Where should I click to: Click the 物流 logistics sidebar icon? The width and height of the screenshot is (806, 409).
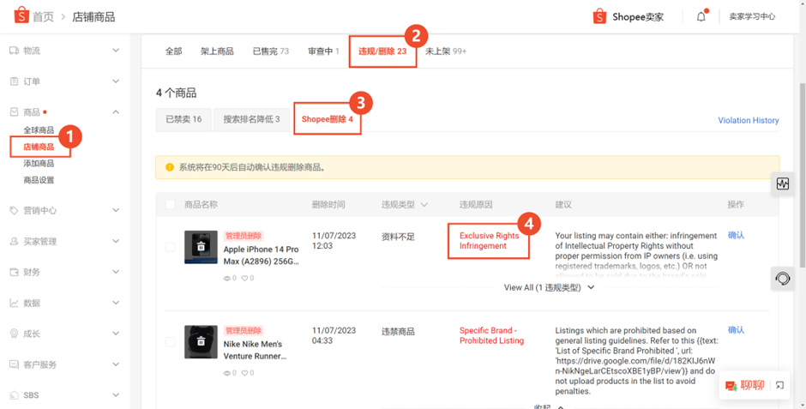(14, 51)
